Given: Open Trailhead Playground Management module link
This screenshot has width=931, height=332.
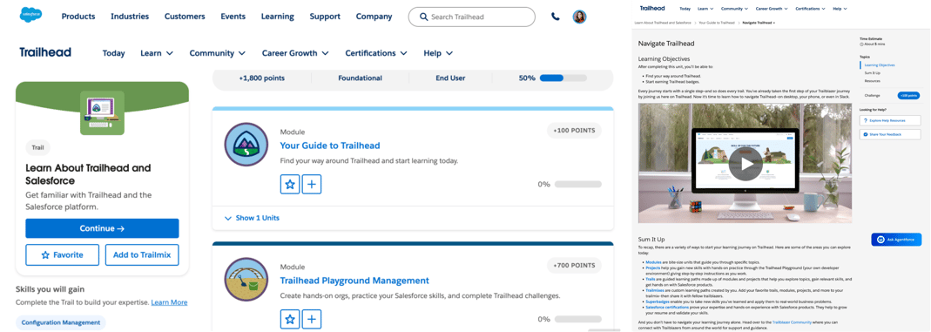Looking at the screenshot, I should [x=354, y=281].
